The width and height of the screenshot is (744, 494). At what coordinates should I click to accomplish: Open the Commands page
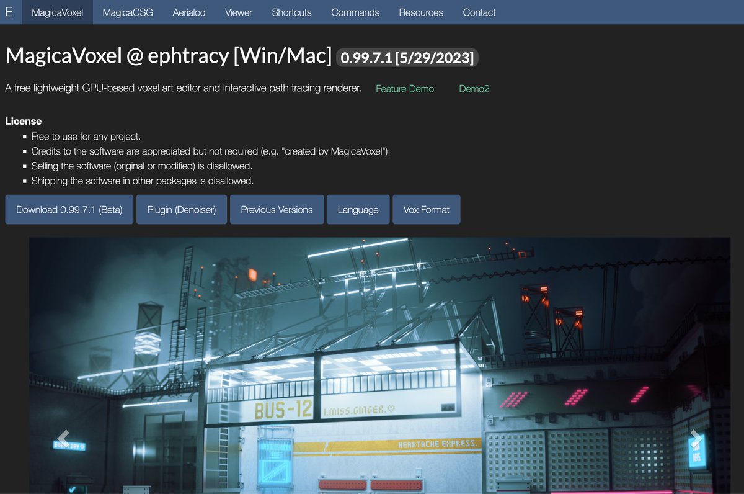pyautogui.click(x=355, y=12)
